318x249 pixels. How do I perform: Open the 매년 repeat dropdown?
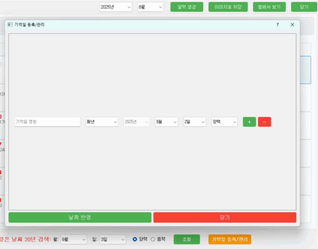coord(102,122)
